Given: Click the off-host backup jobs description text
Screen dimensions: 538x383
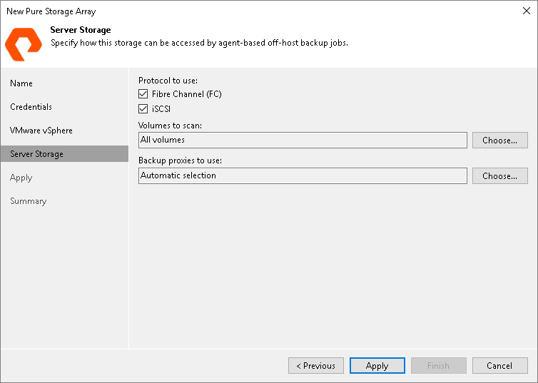Looking at the screenshot, I should [199, 43].
